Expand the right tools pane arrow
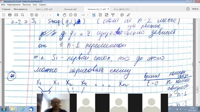This screenshot has height=112, width=200. click(199, 62)
